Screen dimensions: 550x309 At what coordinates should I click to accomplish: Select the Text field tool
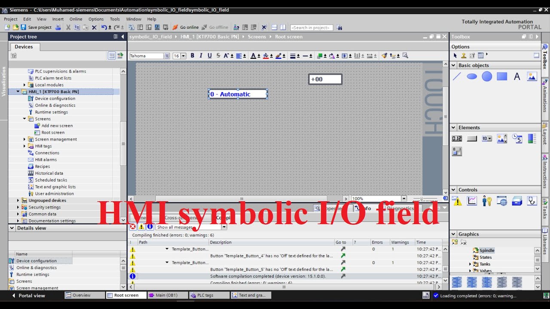(x=517, y=76)
